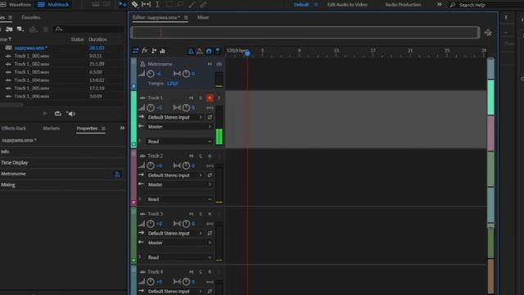
Task: Sort files by the Duration column
Action: pos(97,39)
